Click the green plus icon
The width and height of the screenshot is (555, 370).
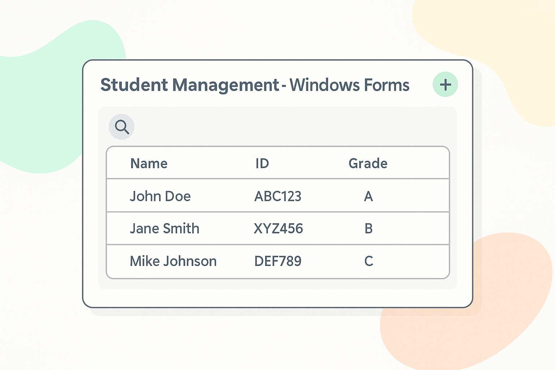point(445,85)
